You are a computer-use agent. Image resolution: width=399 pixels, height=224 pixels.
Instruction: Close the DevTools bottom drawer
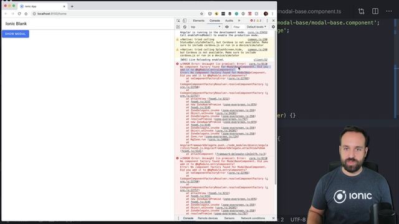tap(273, 218)
